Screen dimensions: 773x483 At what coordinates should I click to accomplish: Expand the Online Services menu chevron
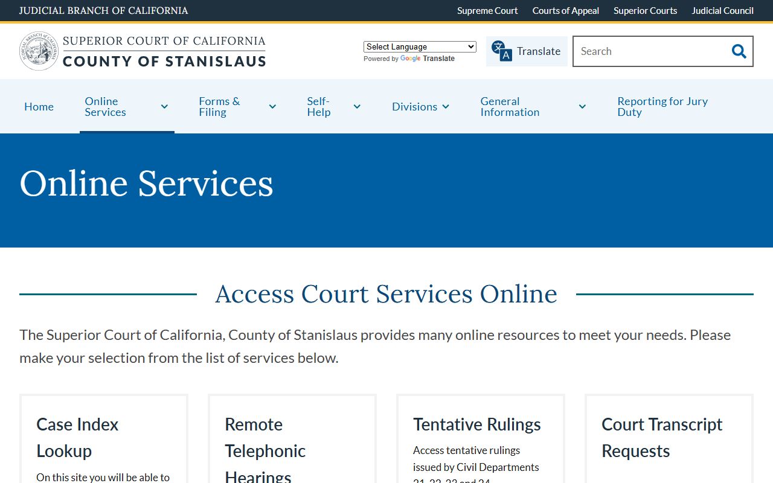click(164, 107)
